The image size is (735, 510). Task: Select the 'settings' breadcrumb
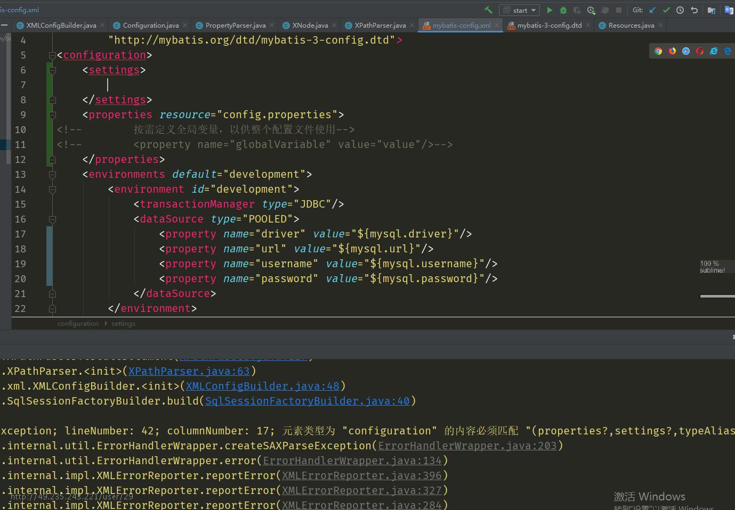(x=123, y=324)
